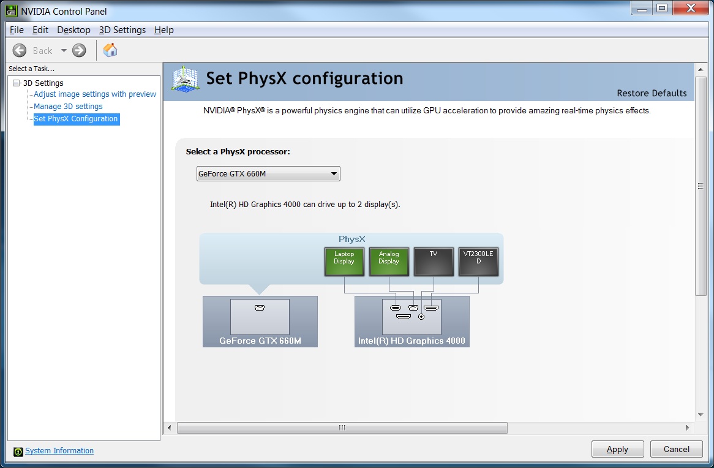
Task: Minimize the NVIDIA Control Panel window
Action: click(642, 8)
